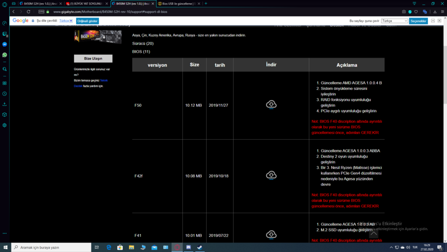Show hidden system tray icons

[x=391, y=248]
